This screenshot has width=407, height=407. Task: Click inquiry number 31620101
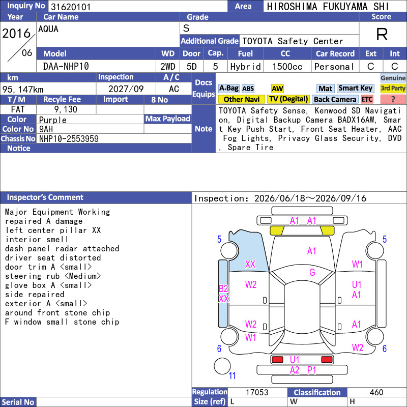click(x=71, y=7)
